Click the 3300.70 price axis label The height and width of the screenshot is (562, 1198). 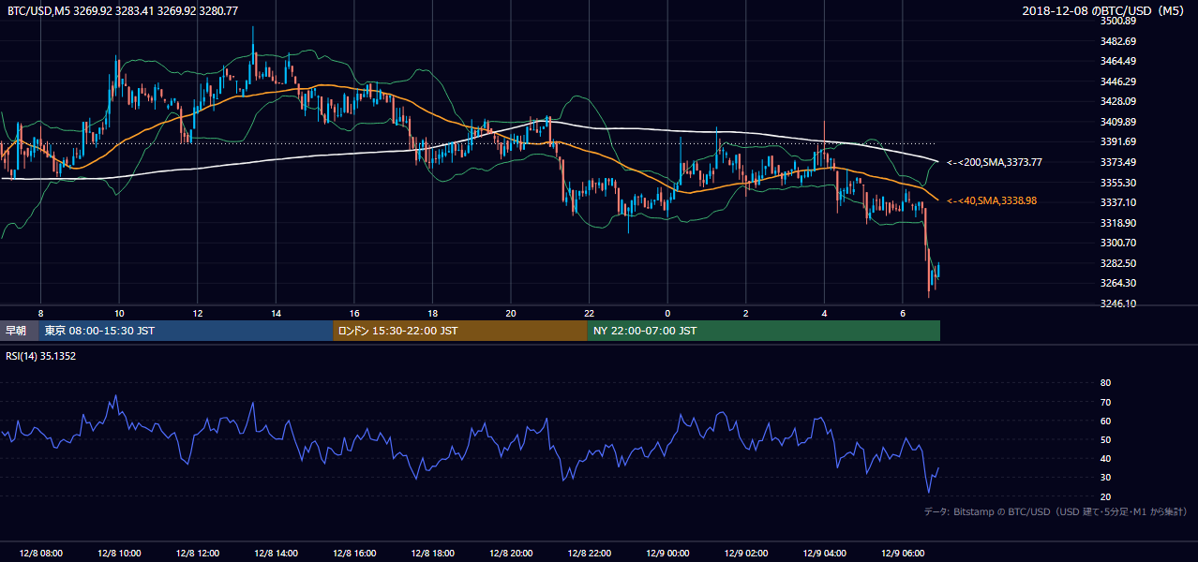(x=1118, y=243)
